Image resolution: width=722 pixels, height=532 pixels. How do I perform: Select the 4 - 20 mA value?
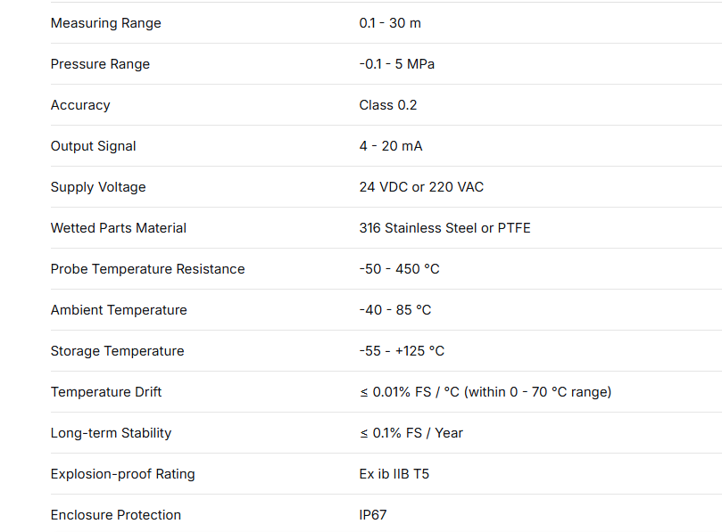tap(391, 146)
